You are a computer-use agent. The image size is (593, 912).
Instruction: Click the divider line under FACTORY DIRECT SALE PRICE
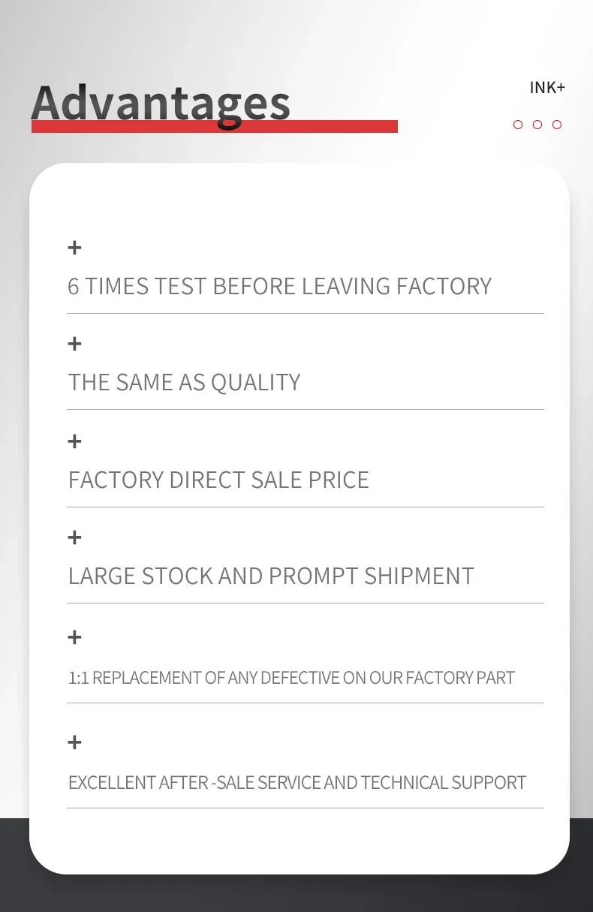306,507
